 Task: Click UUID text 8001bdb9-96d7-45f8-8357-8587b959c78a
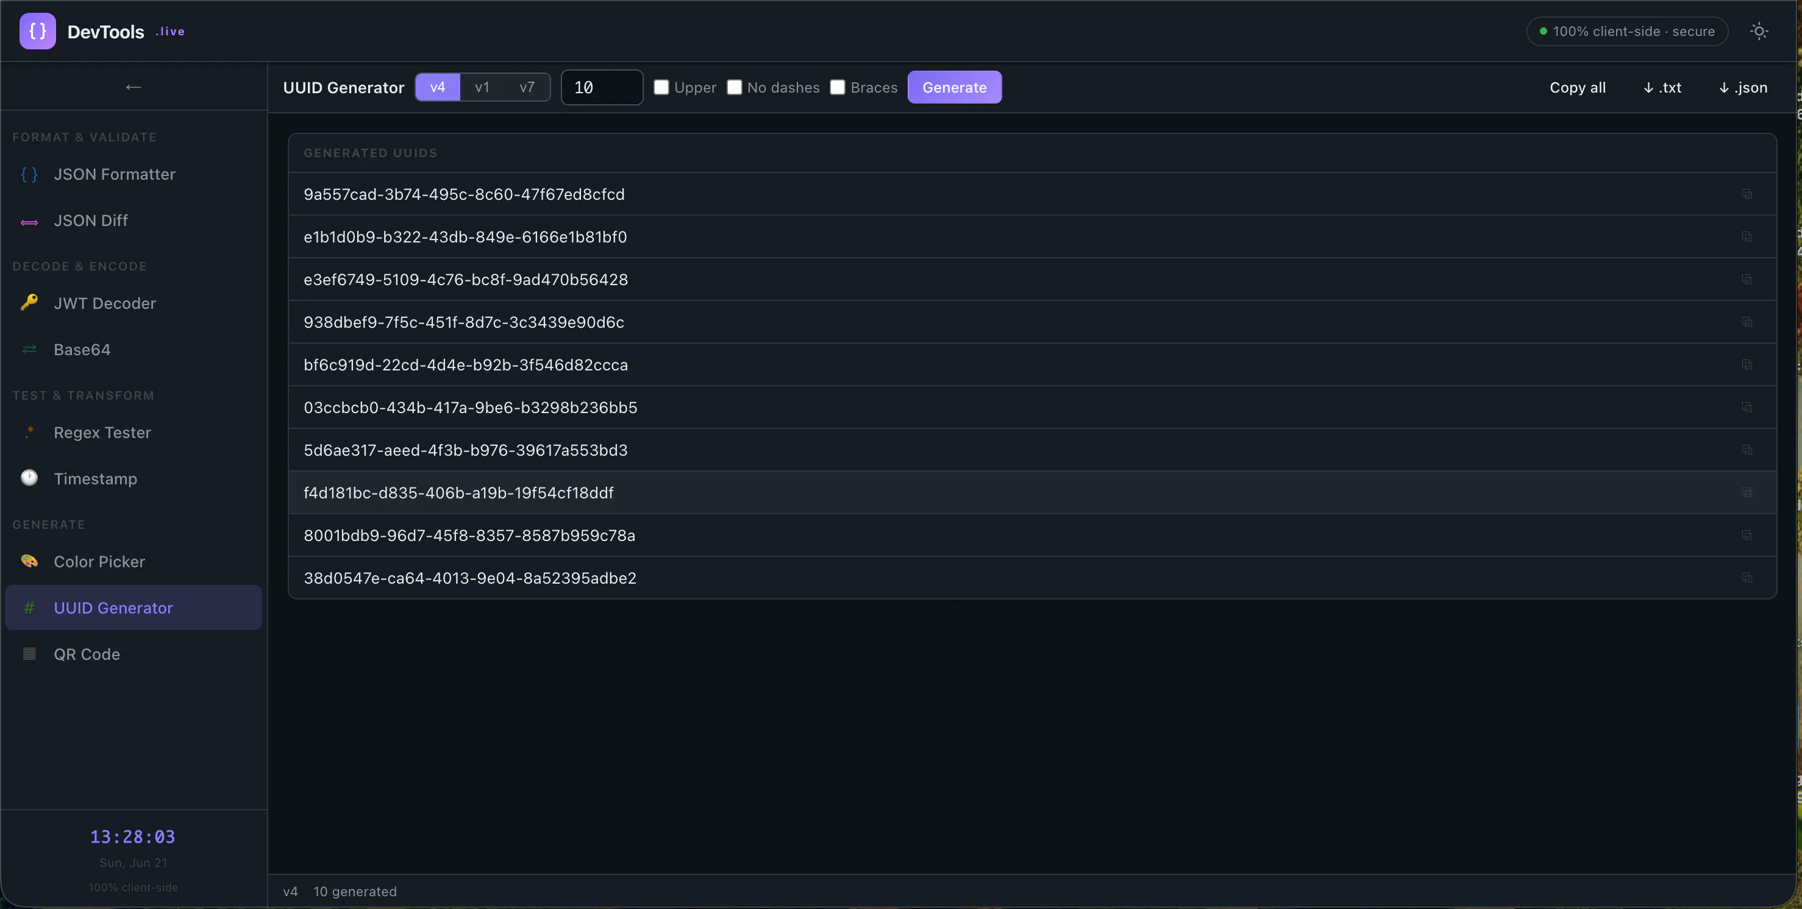click(469, 535)
